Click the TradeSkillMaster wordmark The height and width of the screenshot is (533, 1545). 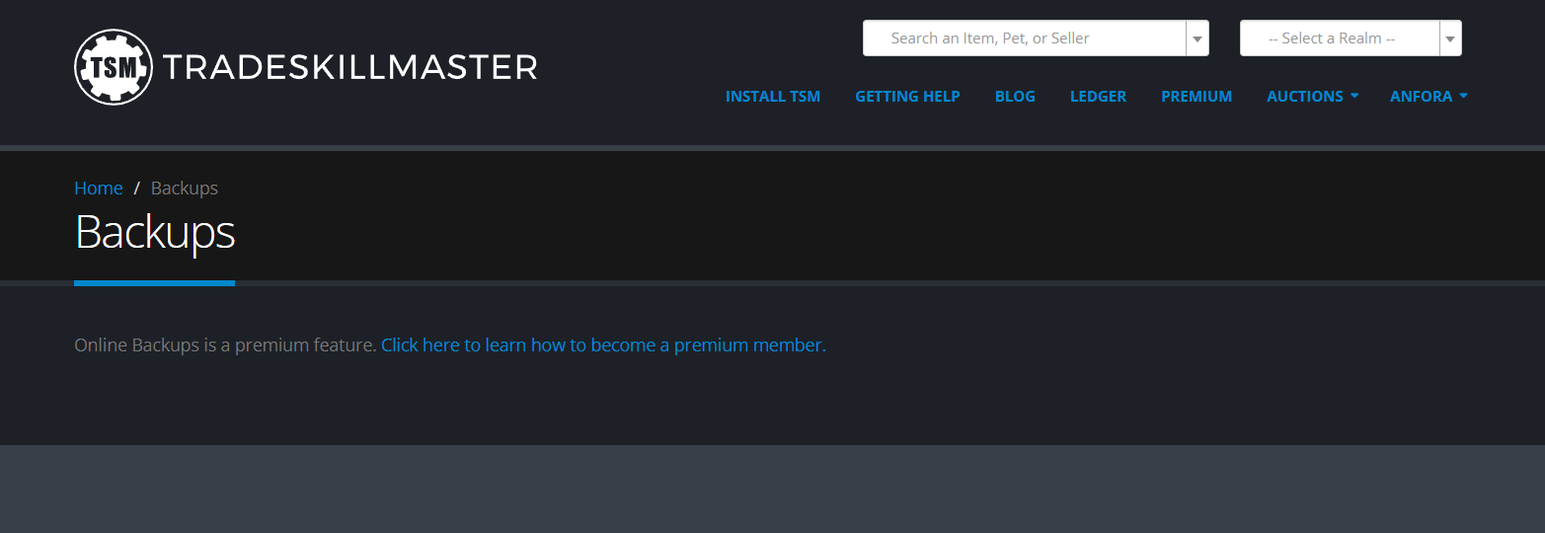(x=350, y=67)
